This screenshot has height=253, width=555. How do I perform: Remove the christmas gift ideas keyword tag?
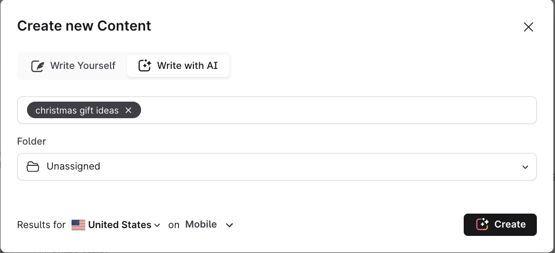point(129,110)
